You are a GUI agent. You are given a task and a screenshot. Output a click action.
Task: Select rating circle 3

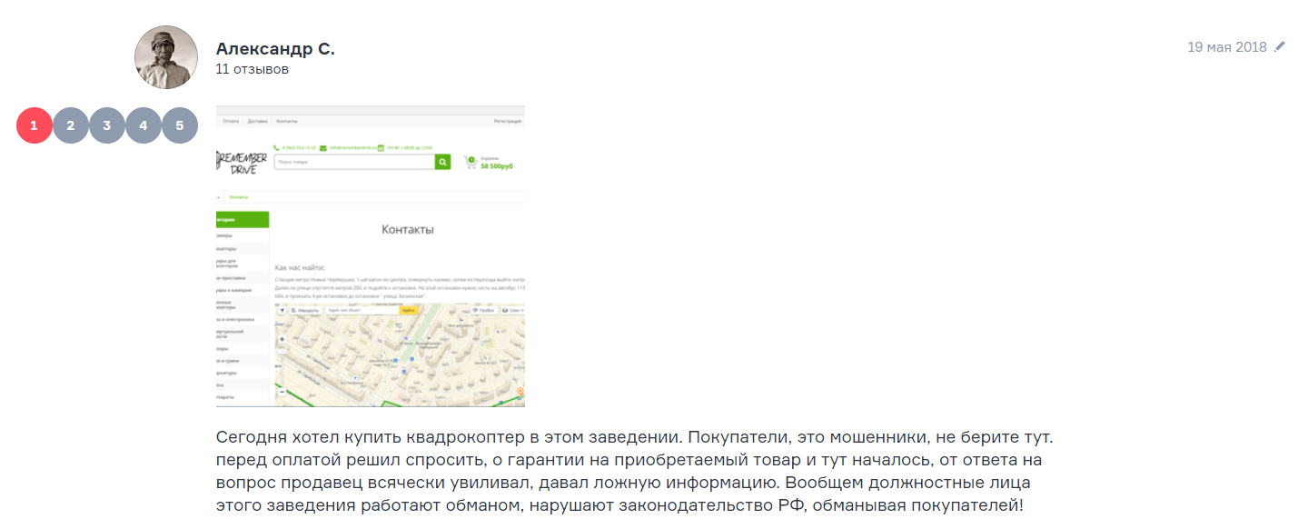[x=107, y=125]
